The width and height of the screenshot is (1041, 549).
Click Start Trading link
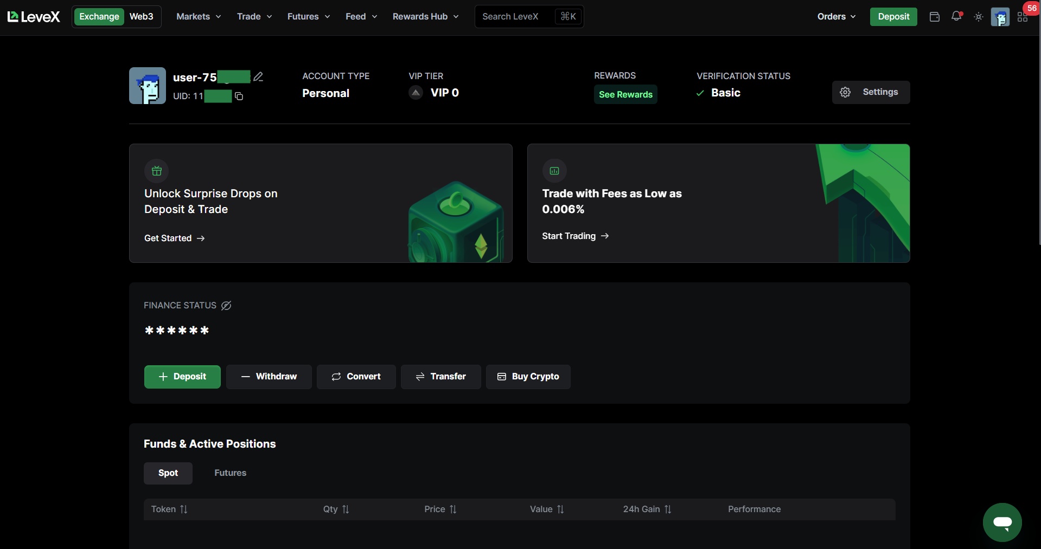(x=576, y=236)
